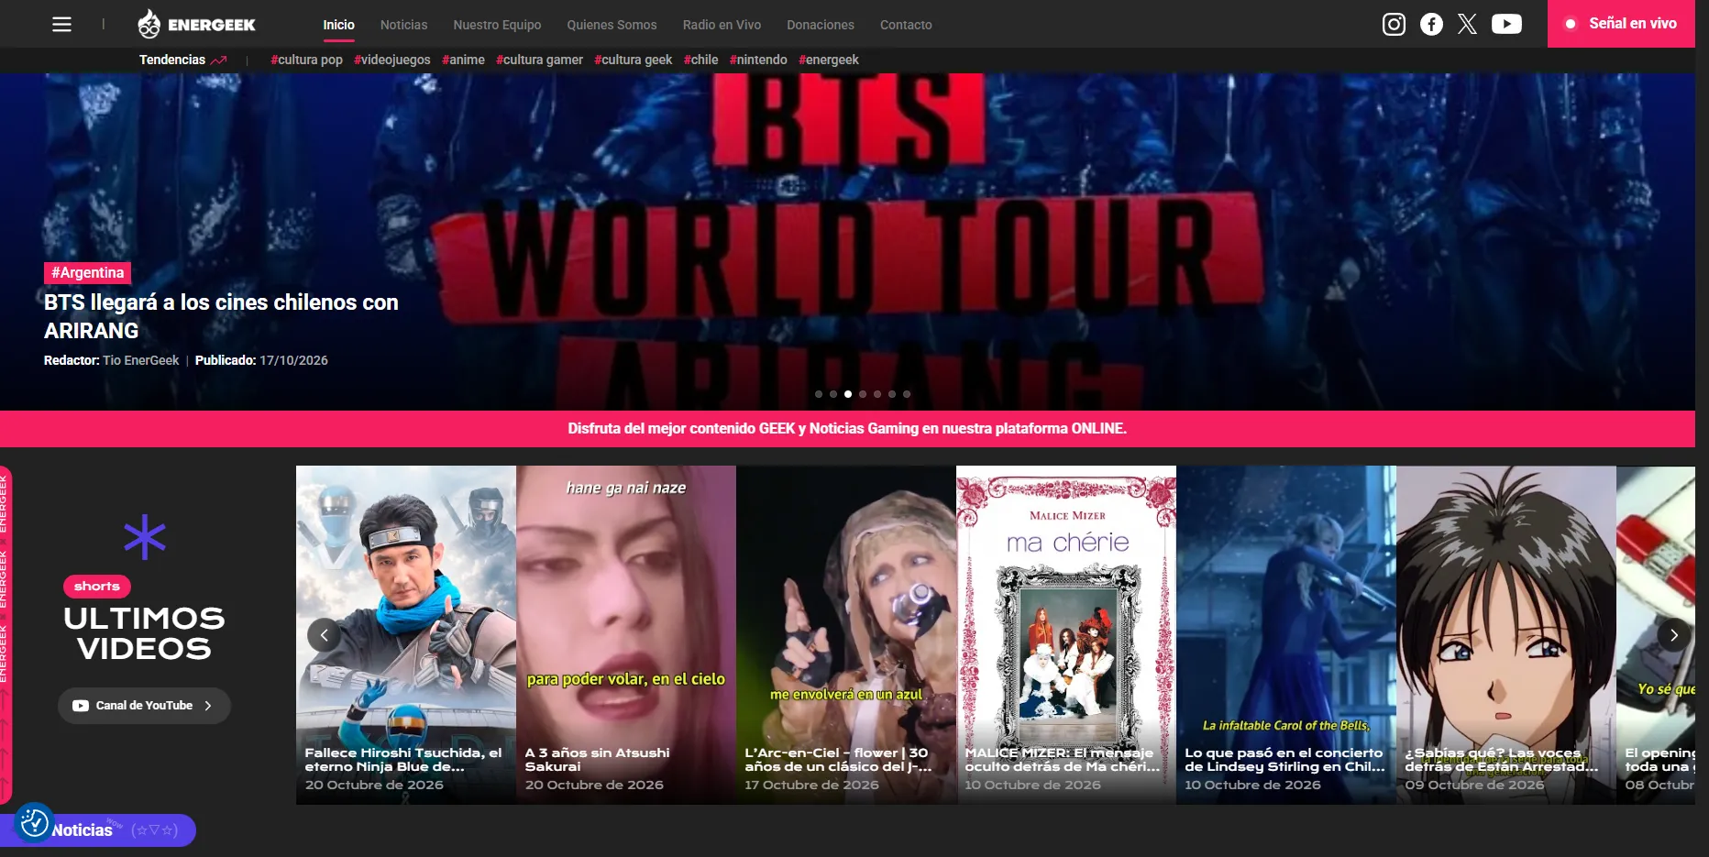The image size is (1709, 857).
Task: Select the #anime trending tag
Action: click(x=463, y=60)
